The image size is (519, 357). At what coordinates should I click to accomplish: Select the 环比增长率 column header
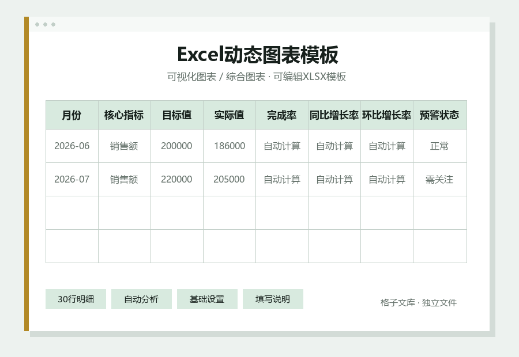[387, 115]
